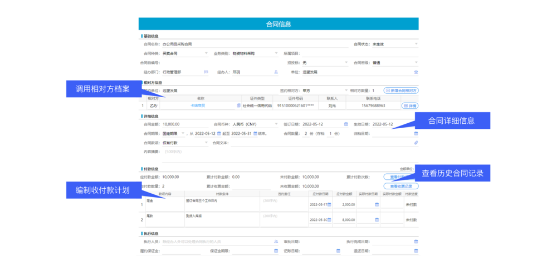
Task: Click the 合同金额 input field
Action: 181,124
